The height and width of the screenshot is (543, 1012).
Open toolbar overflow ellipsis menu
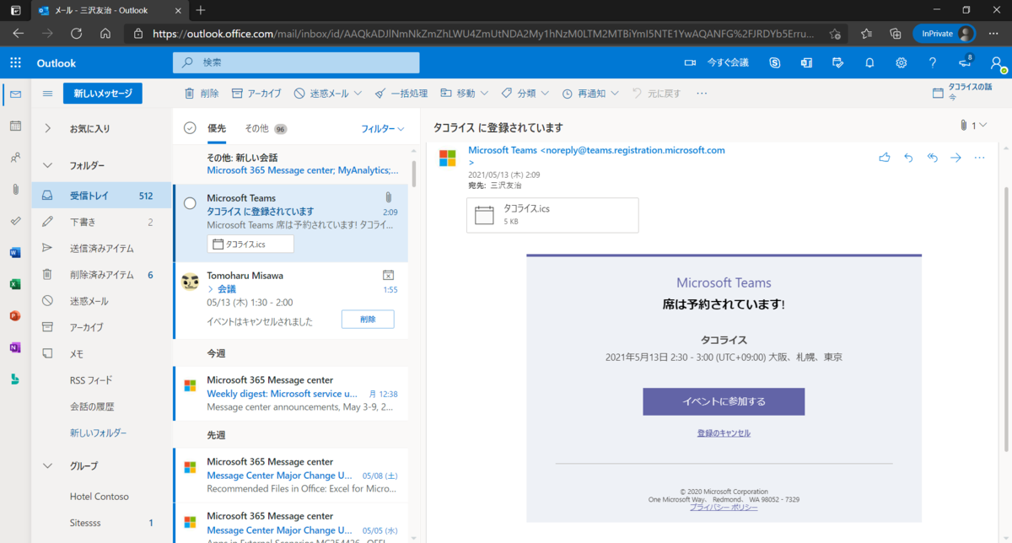(702, 94)
